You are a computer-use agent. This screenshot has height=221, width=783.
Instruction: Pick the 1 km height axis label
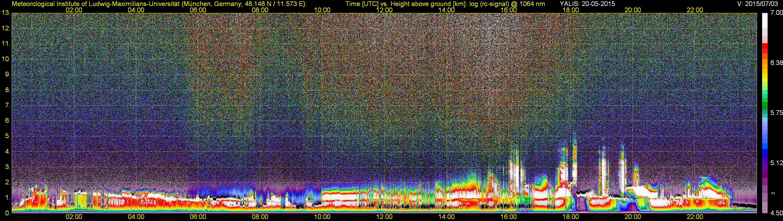[x=7, y=198]
